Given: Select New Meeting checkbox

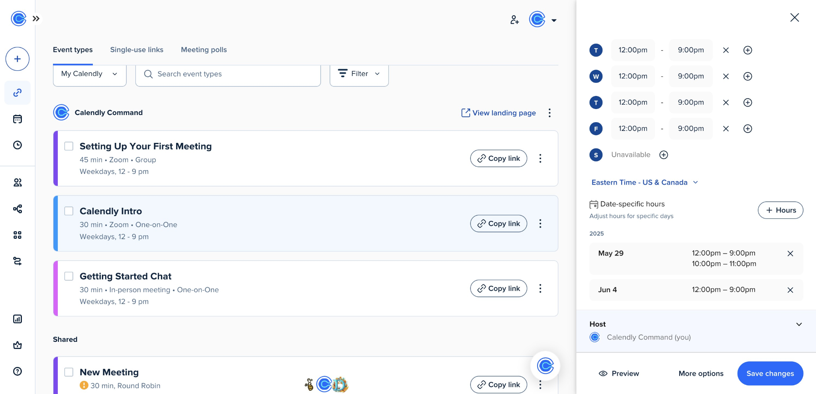Looking at the screenshot, I should [69, 372].
